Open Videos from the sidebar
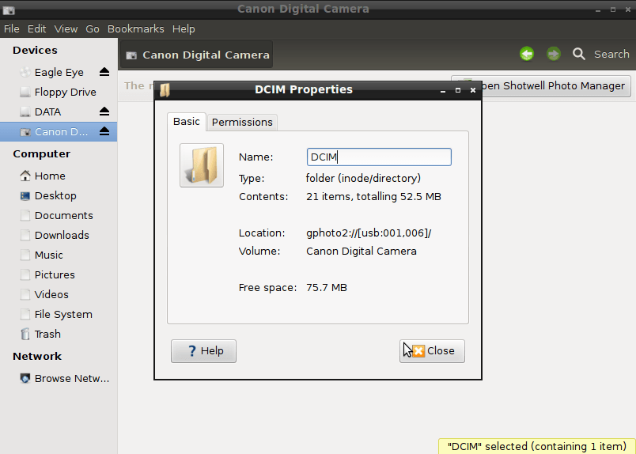 point(59,294)
